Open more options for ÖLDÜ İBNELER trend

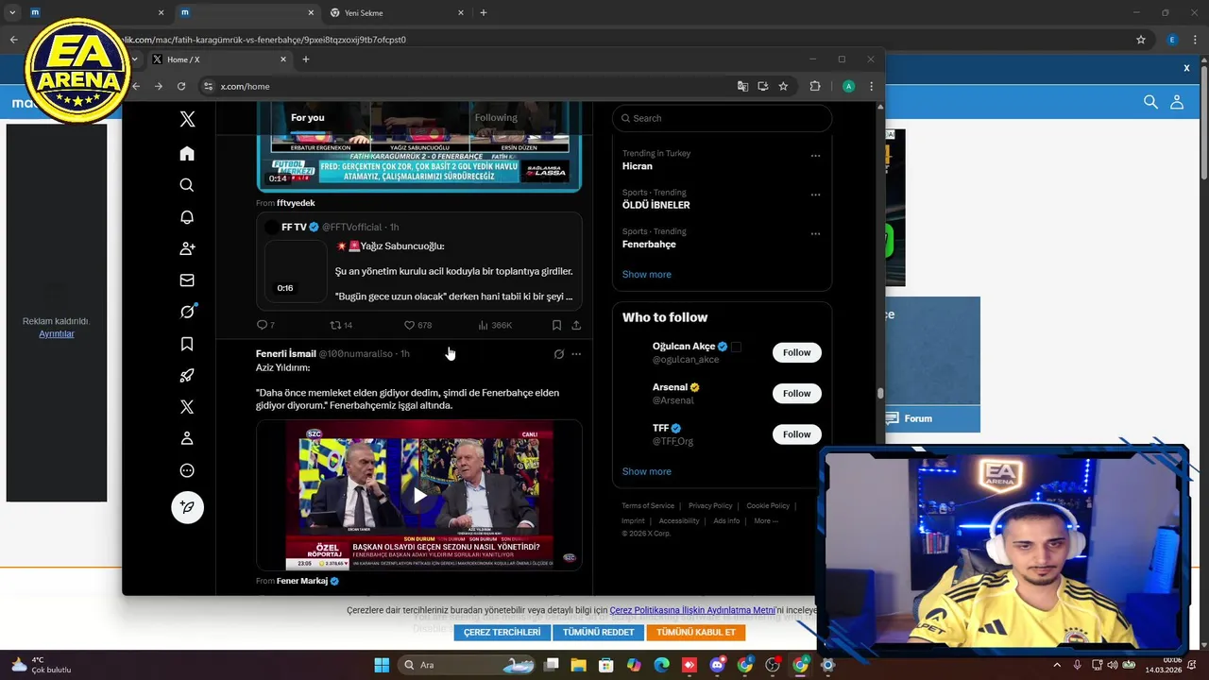pos(815,195)
